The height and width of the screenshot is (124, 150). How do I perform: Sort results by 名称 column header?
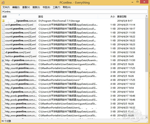[x=19, y=17]
